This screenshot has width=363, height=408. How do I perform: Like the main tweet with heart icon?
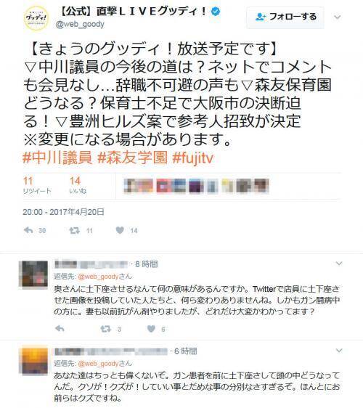coord(120,230)
